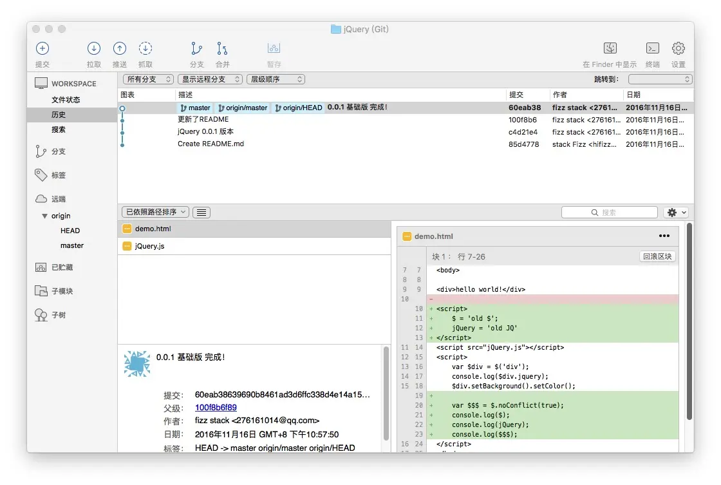Click the 作者 column header
Viewport: 721px width, 485px height.
click(x=586, y=95)
